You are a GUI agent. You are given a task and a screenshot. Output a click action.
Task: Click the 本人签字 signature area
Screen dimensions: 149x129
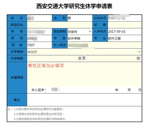pos(56,89)
